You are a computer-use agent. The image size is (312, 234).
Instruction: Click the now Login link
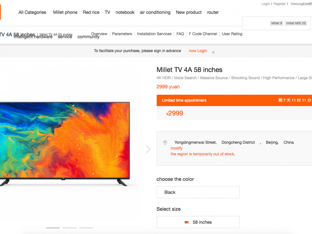point(198,51)
